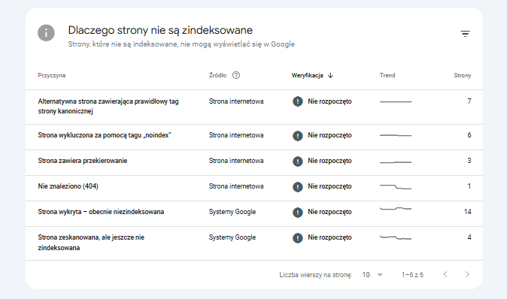Click Nie rozpoczęto in Strona wykryta row

(329, 212)
